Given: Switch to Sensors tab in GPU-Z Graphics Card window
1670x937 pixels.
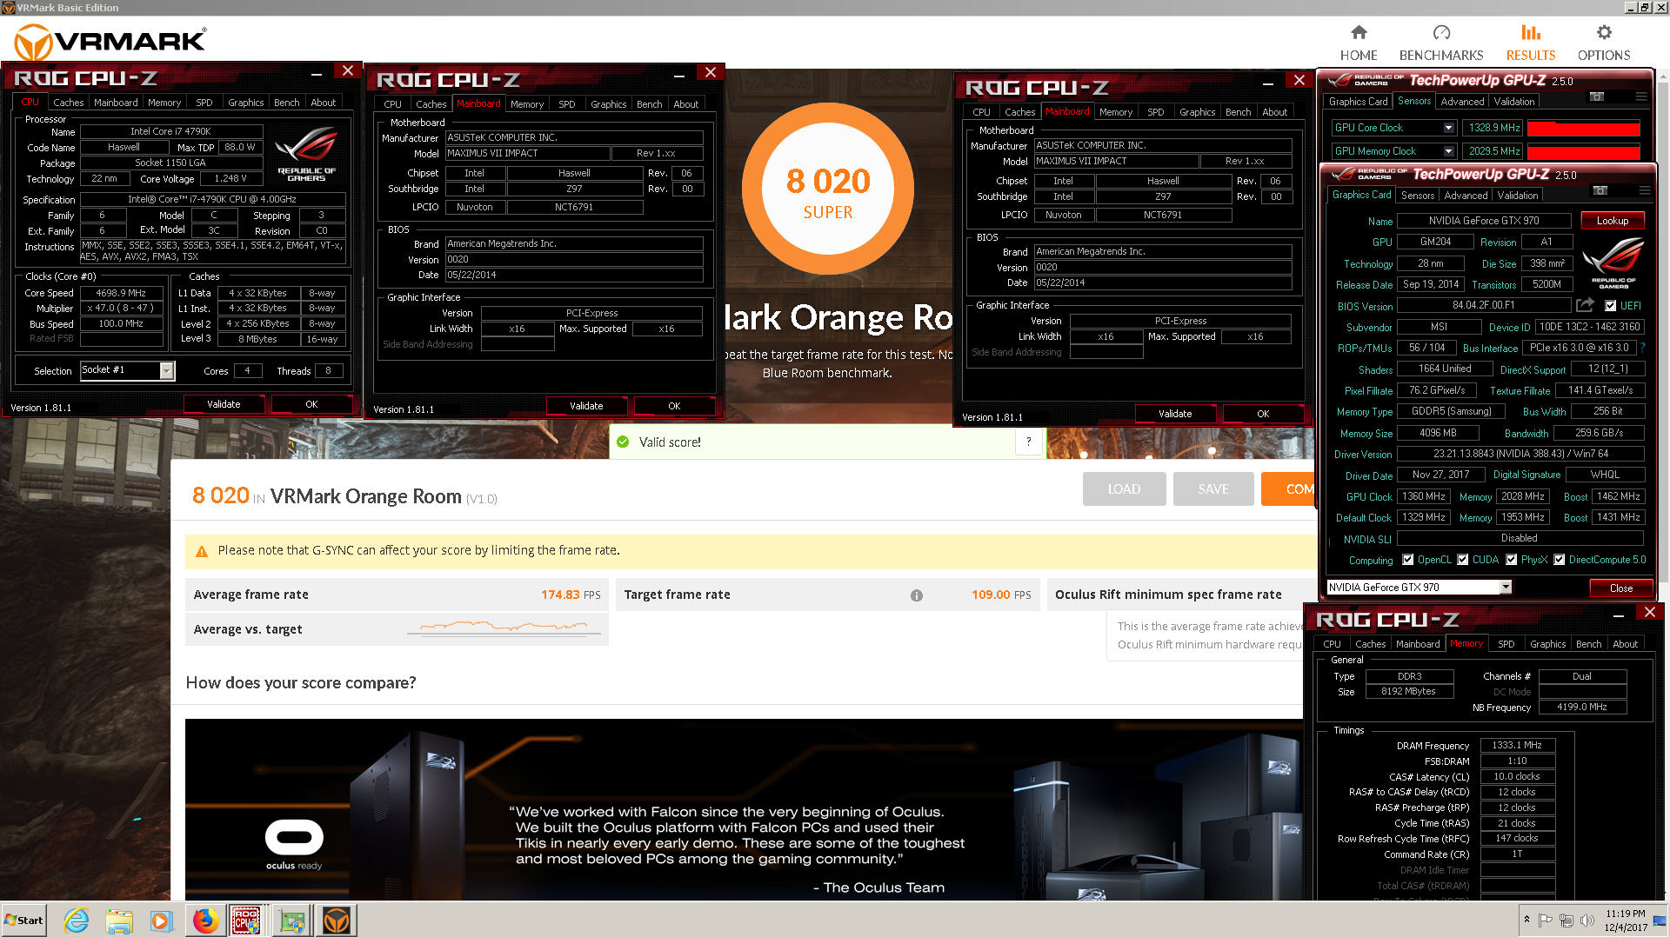Looking at the screenshot, I should tap(1418, 196).
